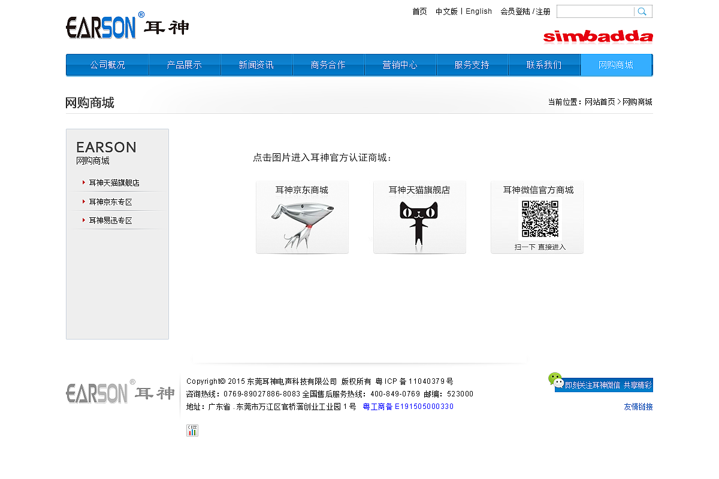This screenshot has width=719, height=479.
Task: Click the simbadda brand logo
Action: pos(598,37)
